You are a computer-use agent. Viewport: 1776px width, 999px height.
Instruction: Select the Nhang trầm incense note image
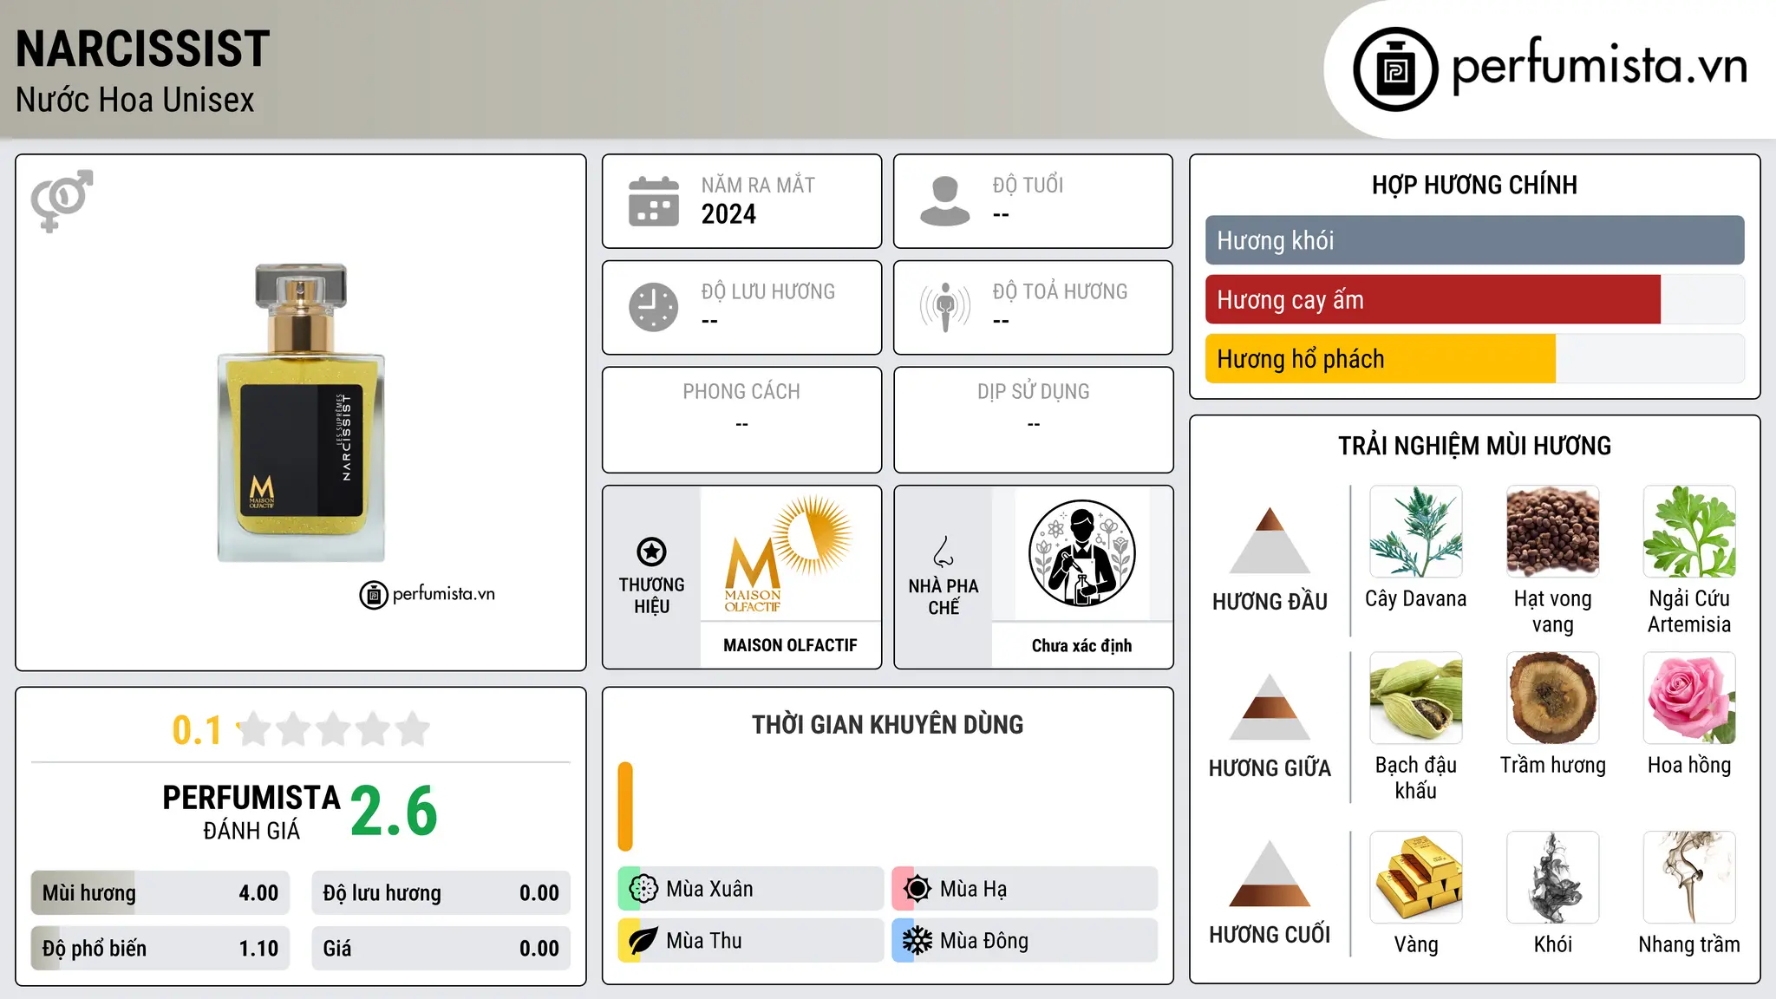(1689, 878)
